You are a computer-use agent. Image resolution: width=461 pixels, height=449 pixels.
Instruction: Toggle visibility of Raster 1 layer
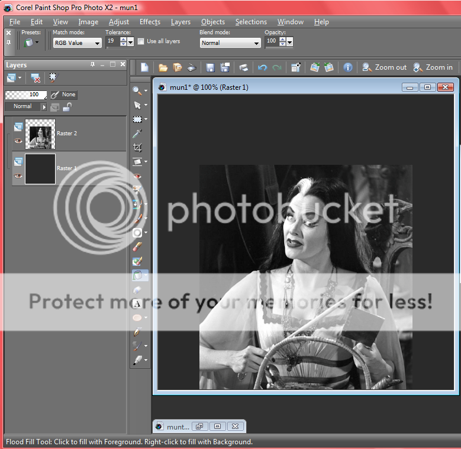(x=18, y=176)
